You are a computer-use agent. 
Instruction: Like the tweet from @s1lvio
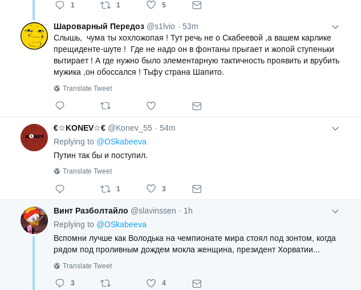(x=151, y=106)
